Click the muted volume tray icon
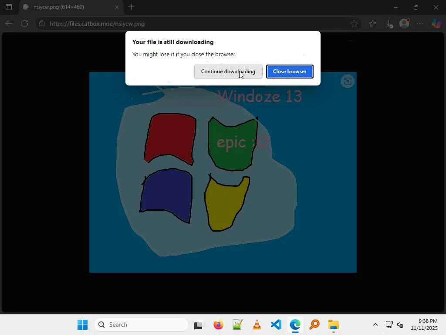Image resolution: width=446 pixels, height=335 pixels. tap(400, 325)
